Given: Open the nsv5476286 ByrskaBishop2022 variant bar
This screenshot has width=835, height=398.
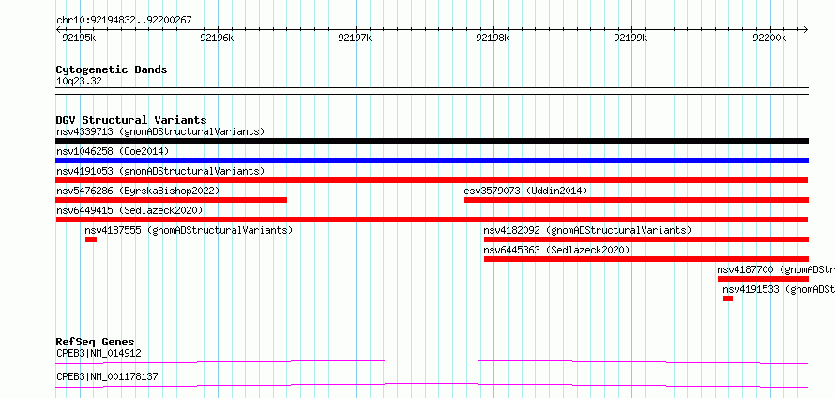Looking at the screenshot, I should point(172,200).
